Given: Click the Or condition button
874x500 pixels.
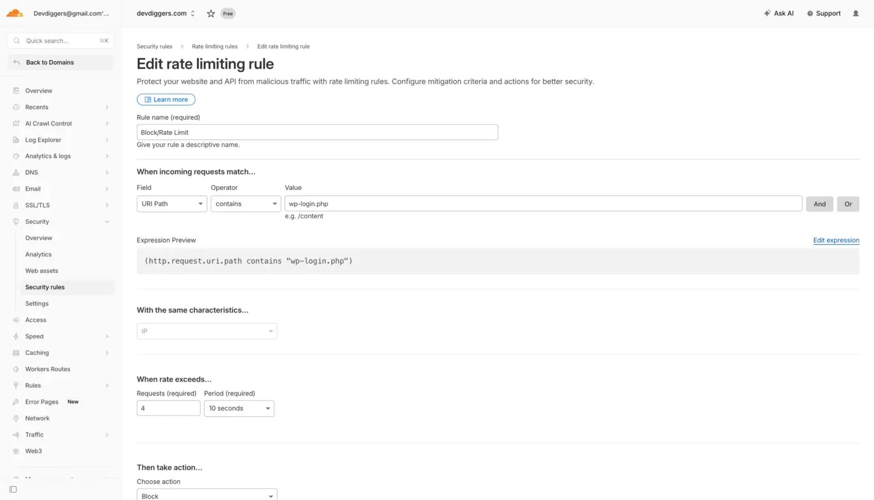Looking at the screenshot, I should [848, 204].
